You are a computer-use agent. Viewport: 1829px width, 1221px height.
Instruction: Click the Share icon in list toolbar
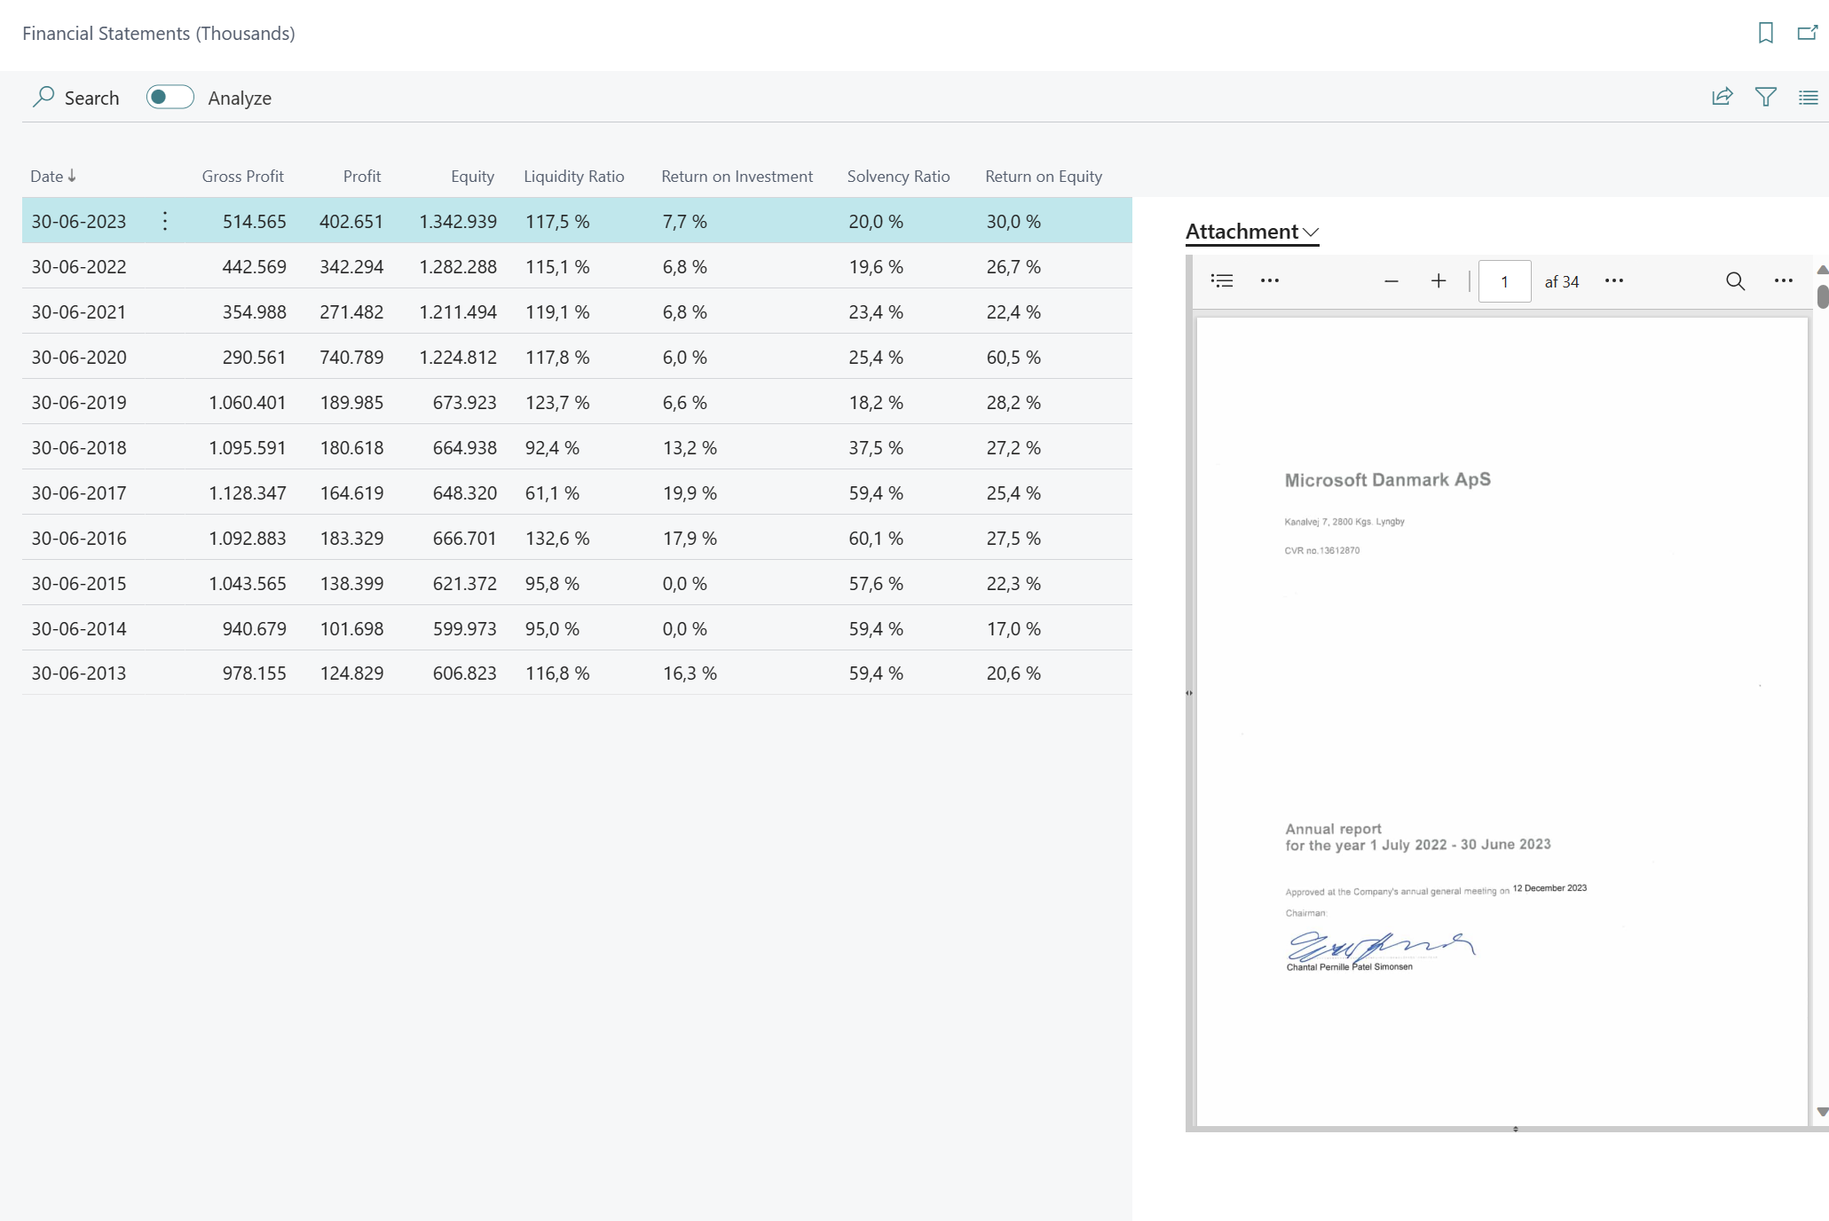pyautogui.click(x=1723, y=97)
